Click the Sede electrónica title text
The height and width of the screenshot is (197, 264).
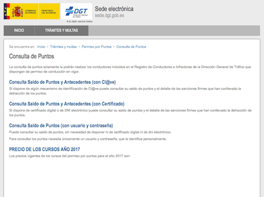pos(114,9)
